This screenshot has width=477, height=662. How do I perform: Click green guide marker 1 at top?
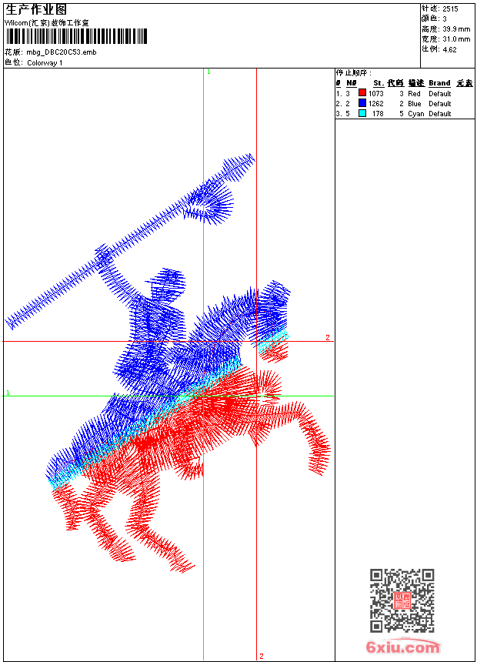(x=208, y=72)
